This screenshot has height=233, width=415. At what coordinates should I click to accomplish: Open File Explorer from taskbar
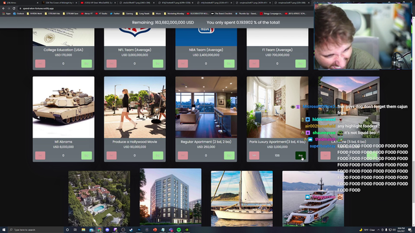coord(84,230)
